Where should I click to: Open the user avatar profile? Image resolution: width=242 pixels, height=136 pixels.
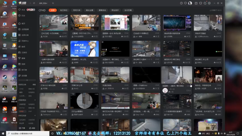pyautogui.click(x=190, y=3)
